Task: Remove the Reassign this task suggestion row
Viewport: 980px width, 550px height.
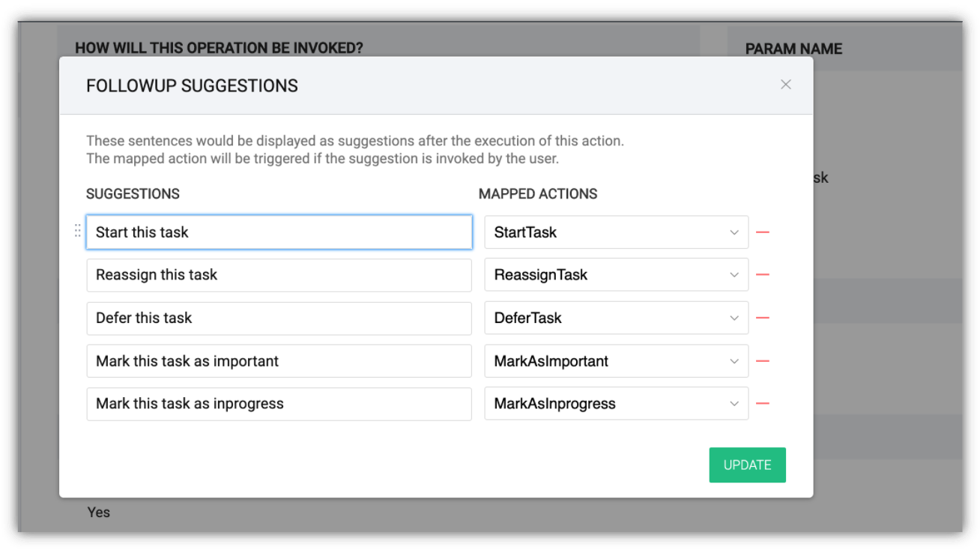Action: point(763,275)
